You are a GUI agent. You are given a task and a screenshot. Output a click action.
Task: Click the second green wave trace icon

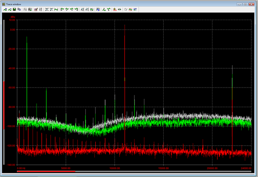coord(10,9)
